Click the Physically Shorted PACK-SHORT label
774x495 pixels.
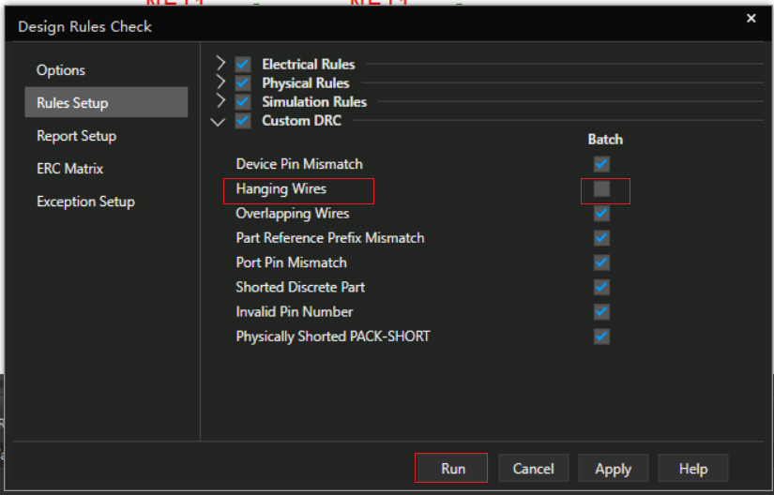[333, 337]
